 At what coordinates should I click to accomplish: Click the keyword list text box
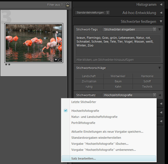(x=118, y=45)
